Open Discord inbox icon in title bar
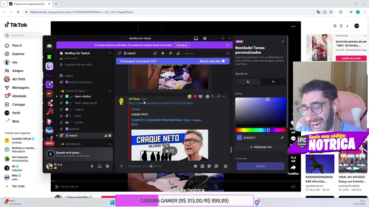 point(196,38)
